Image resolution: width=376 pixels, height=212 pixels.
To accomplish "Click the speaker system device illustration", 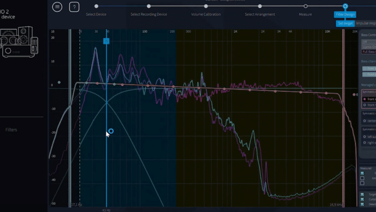I will click(x=19, y=42).
